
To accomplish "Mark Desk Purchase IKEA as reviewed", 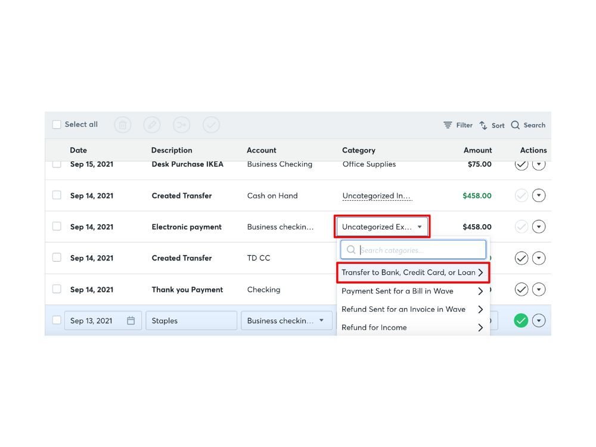I will coord(521,165).
